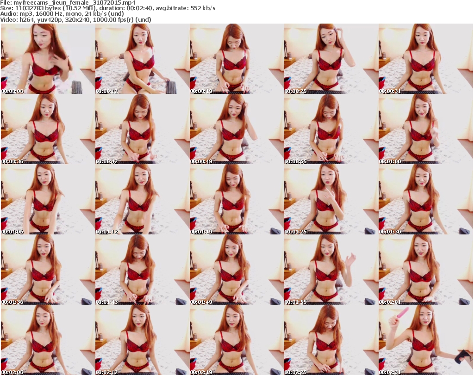Click the 'Video: h264, yuv420p' info line
The height and width of the screenshot is (375, 474).
pyautogui.click(x=75, y=19)
